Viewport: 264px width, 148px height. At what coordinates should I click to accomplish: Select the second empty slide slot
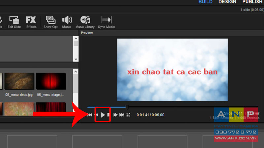97,141
